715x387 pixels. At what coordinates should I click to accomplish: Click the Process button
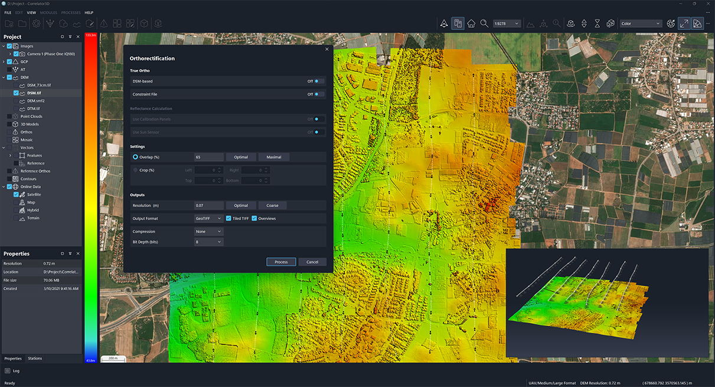pos(281,261)
